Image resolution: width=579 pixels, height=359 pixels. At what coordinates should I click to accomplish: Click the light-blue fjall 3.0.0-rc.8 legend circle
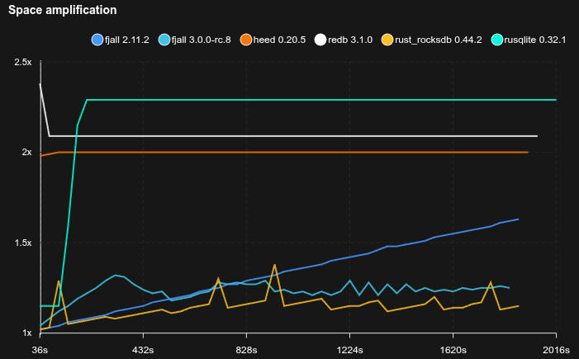pos(165,40)
